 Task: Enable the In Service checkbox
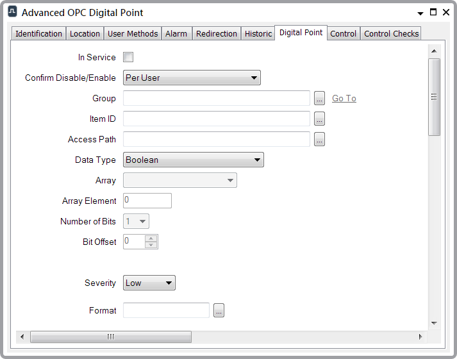[x=128, y=57]
